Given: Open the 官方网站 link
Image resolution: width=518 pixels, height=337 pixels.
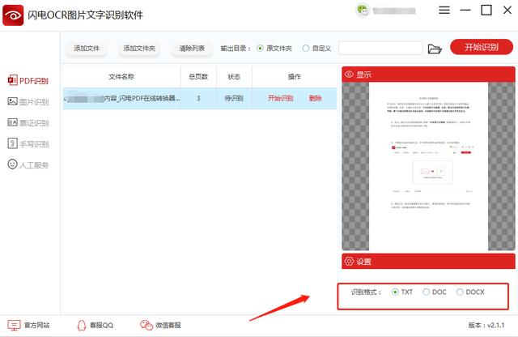Looking at the screenshot, I should (x=28, y=326).
